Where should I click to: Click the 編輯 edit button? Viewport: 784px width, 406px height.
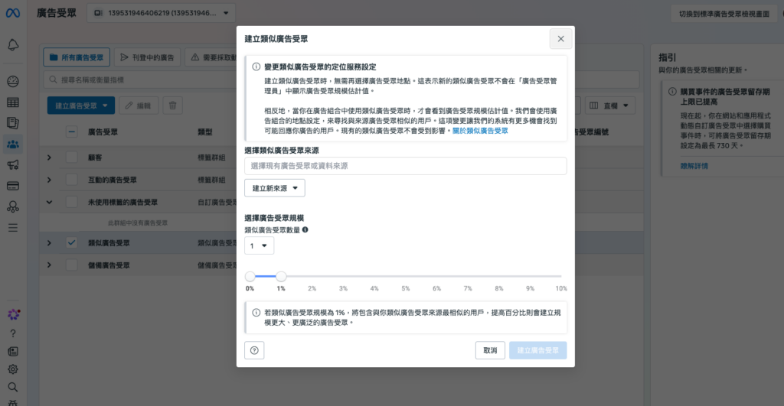pyautogui.click(x=139, y=106)
